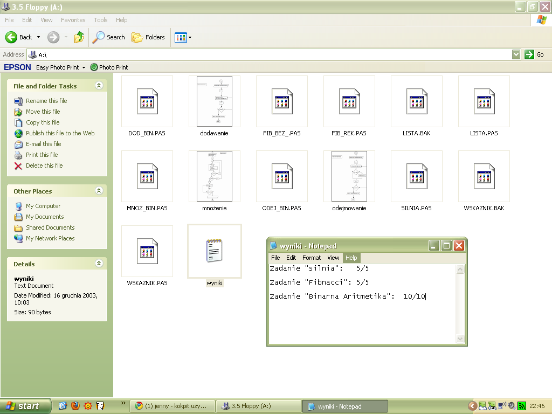Expand the address bar dropdown
This screenshot has height=414, width=552.
pos(516,54)
